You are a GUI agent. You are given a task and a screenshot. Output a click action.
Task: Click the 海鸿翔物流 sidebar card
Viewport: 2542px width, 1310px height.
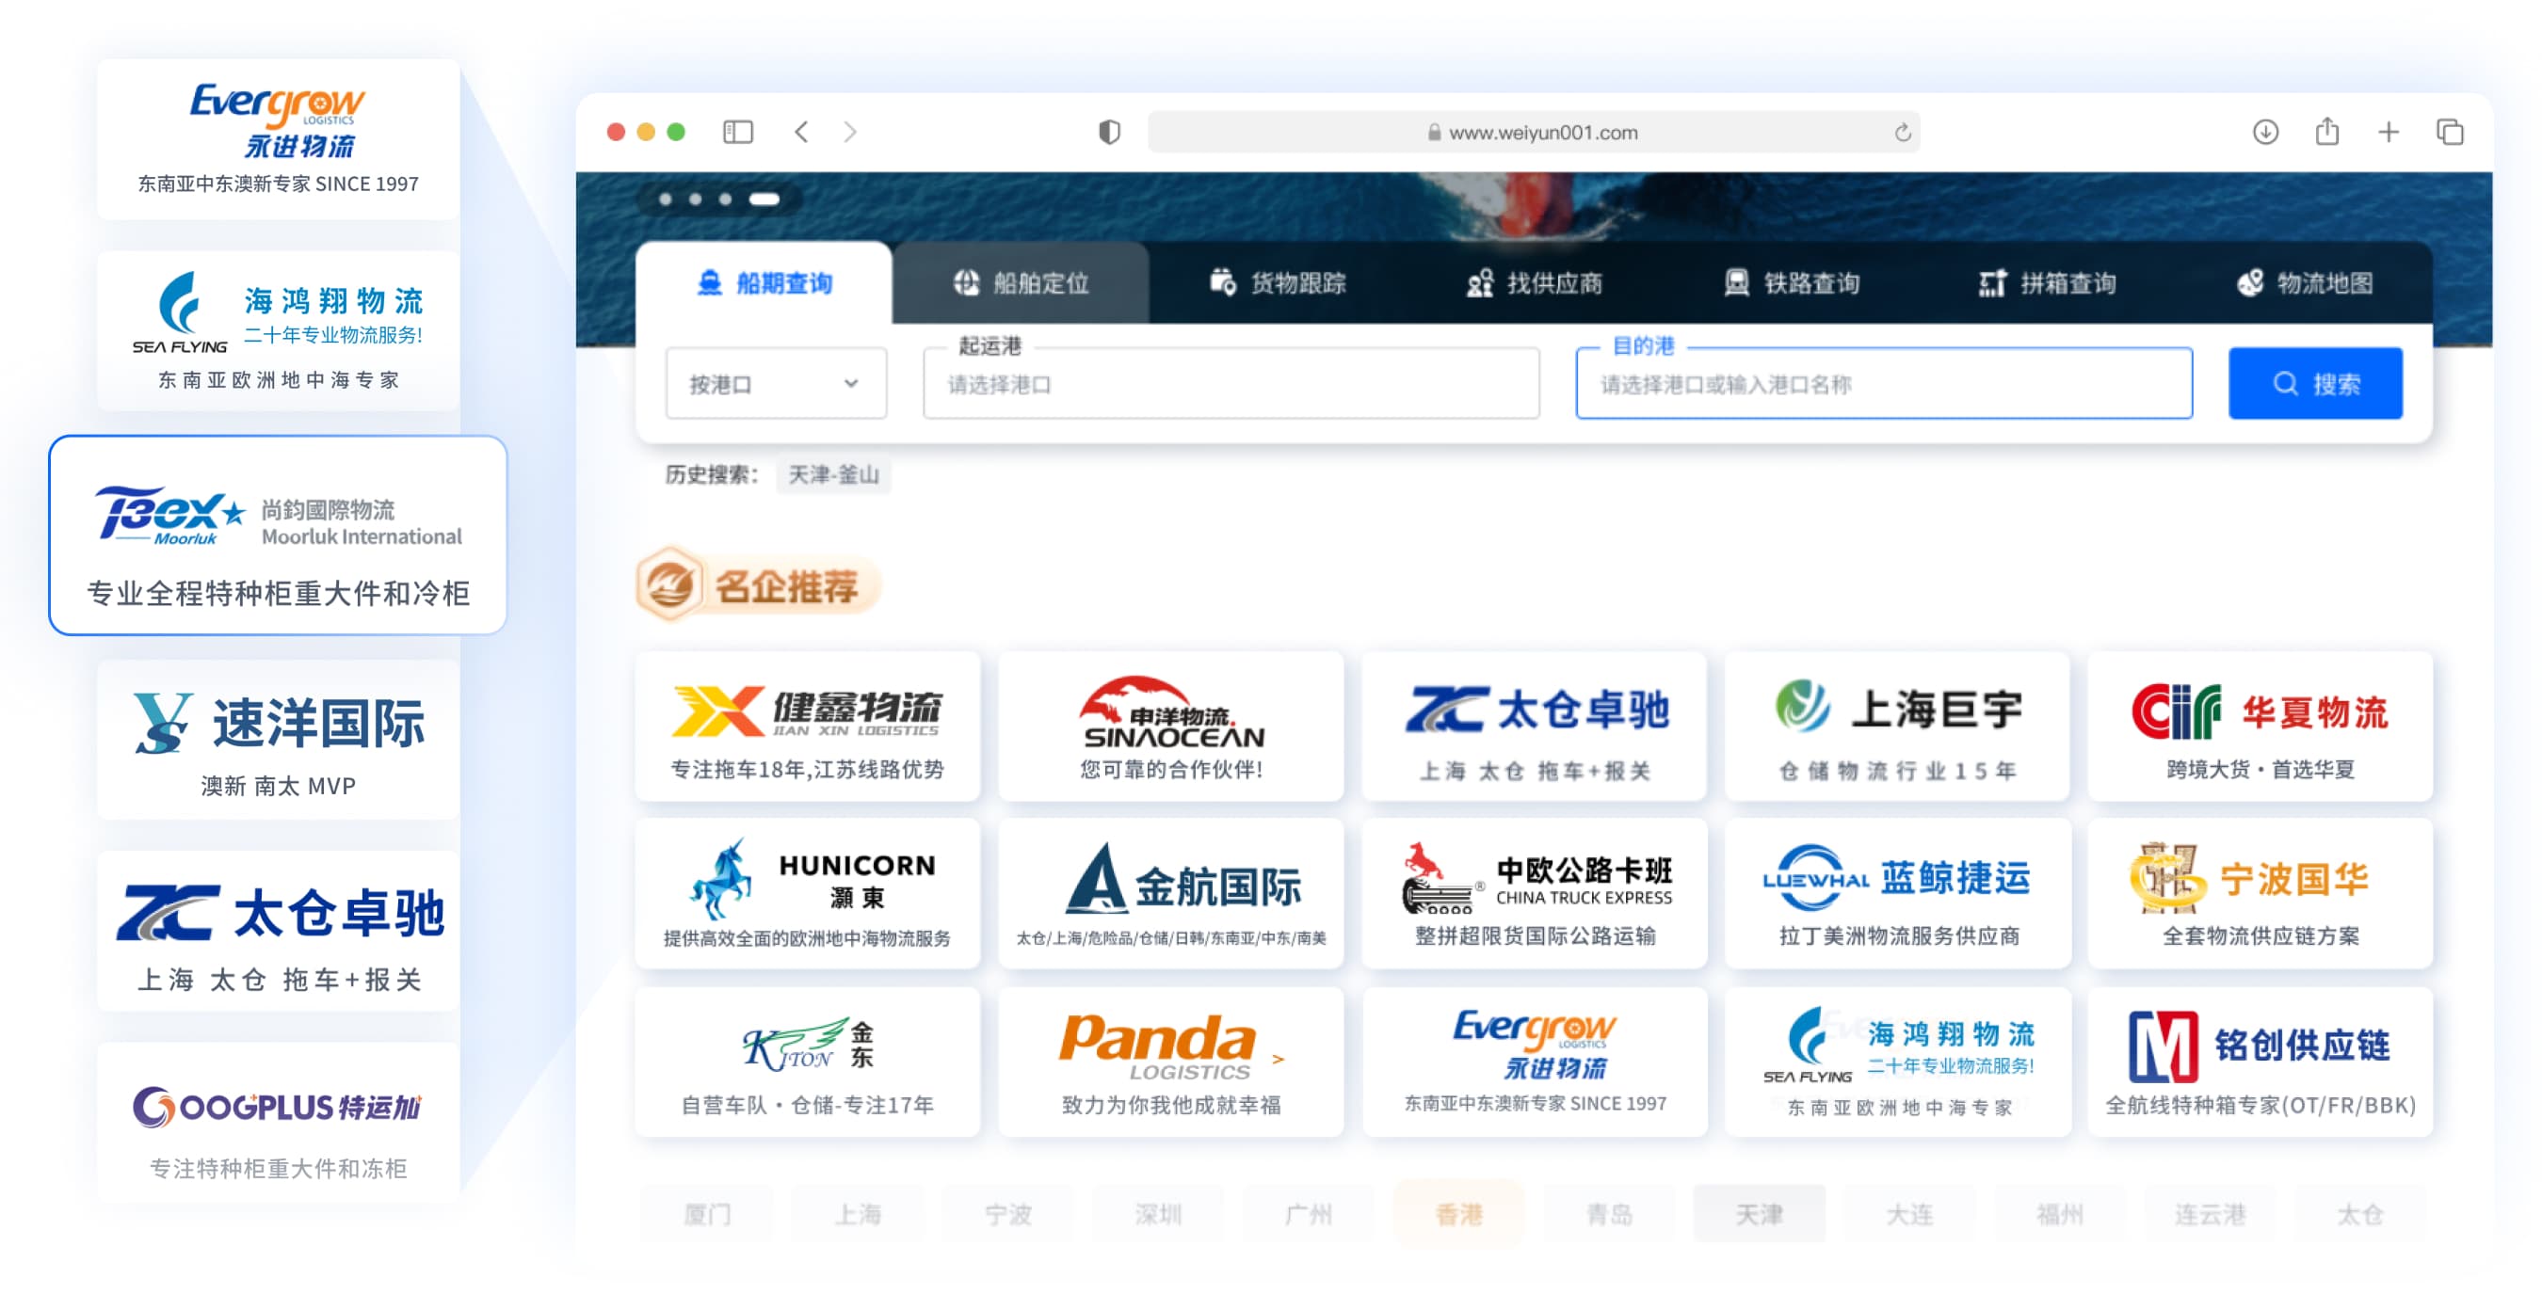pos(279,330)
